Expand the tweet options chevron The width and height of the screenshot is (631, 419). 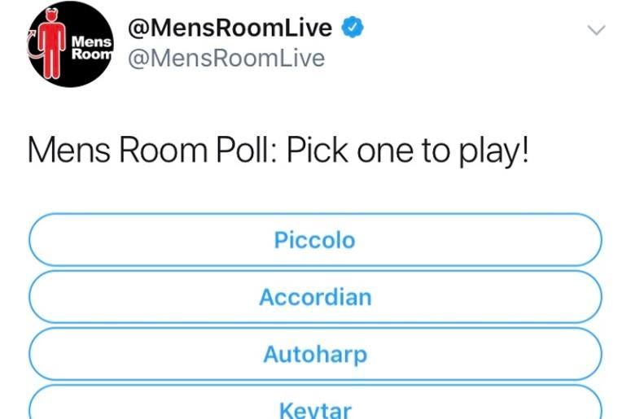(x=596, y=30)
